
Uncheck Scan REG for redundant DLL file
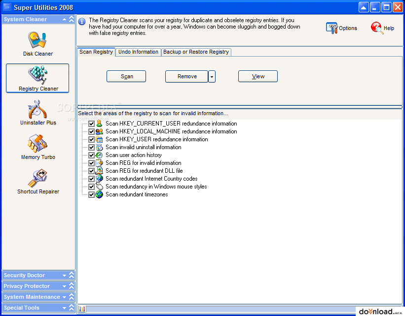tap(91, 171)
